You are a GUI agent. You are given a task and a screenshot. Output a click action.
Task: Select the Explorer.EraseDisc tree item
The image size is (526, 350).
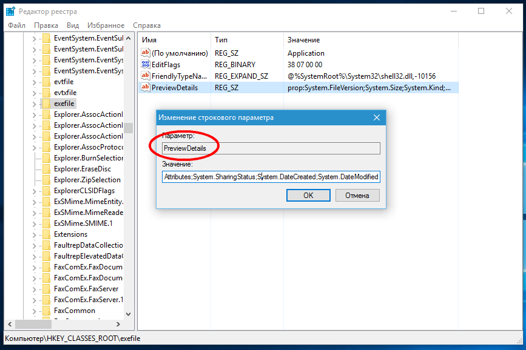click(x=82, y=169)
